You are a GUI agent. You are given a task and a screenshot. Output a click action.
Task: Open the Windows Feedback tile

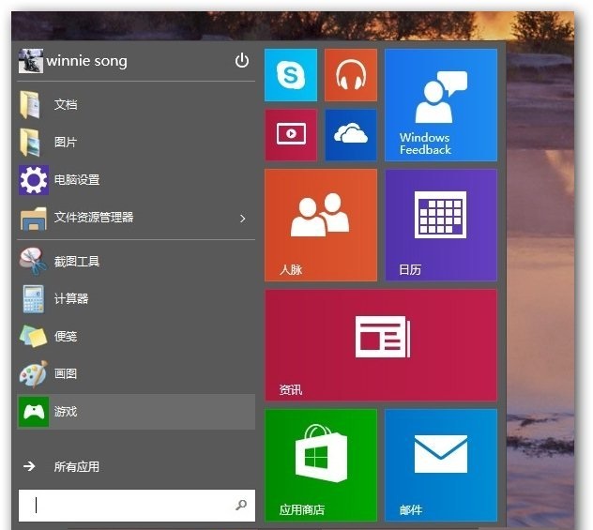pos(441,105)
